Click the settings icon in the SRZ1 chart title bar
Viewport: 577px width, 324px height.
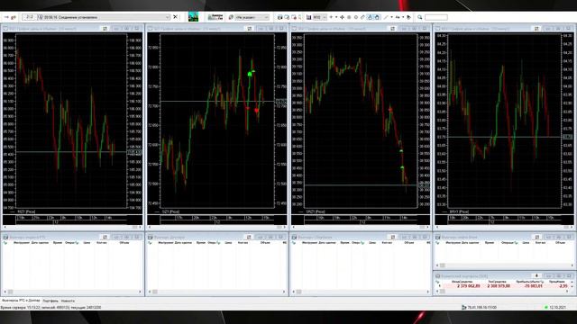(393, 28)
